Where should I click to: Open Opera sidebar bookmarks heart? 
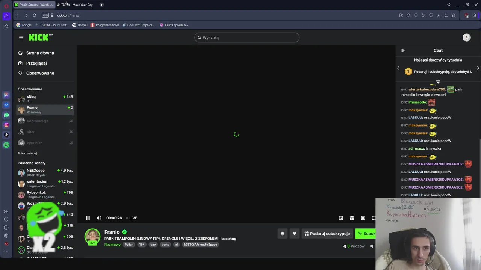pos(6,220)
